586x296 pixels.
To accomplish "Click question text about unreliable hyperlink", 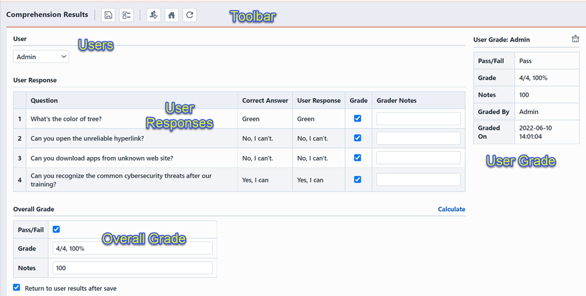I will pos(87,138).
